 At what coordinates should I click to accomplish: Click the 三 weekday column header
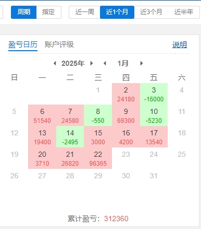pos(98,77)
